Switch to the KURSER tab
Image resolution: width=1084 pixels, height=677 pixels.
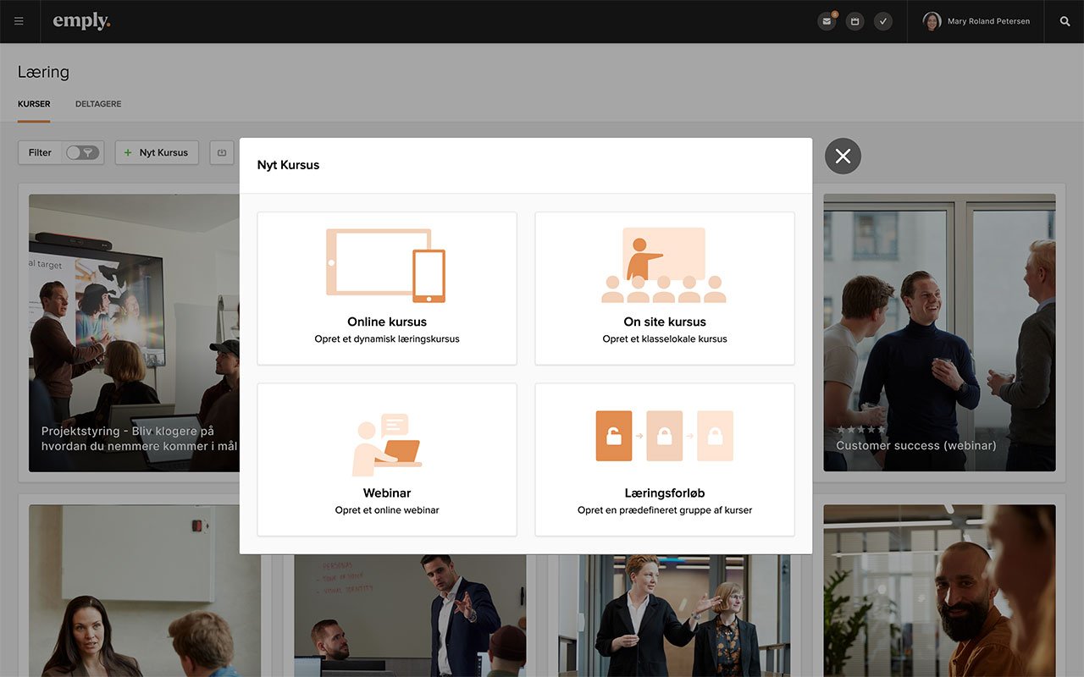[34, 104]
